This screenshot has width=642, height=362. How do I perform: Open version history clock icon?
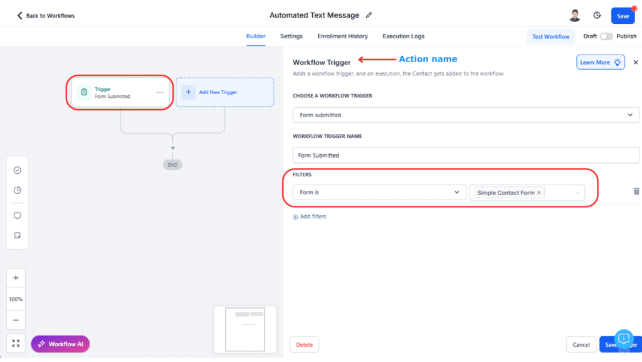pyautogui.click(x=597, y=16)
